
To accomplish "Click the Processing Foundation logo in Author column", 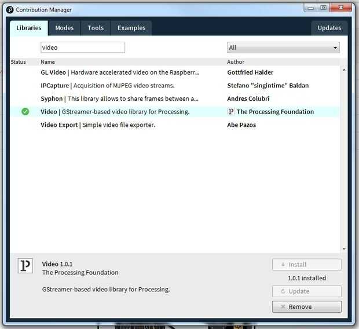I will click(231, 112).
